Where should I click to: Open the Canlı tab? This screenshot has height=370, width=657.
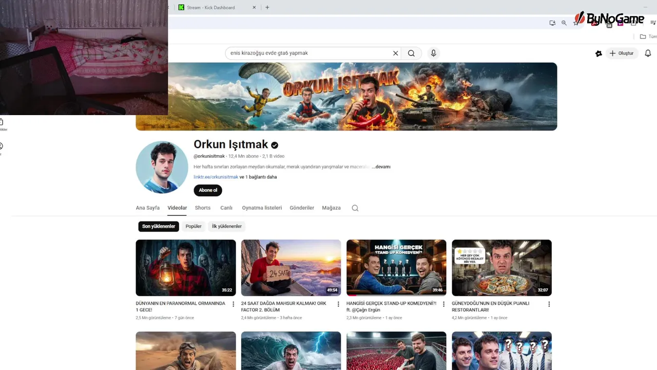pos(226,208)
